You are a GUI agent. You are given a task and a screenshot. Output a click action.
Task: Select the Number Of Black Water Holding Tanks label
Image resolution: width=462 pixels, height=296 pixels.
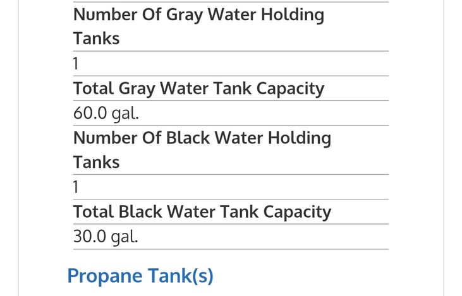point(202,150)
